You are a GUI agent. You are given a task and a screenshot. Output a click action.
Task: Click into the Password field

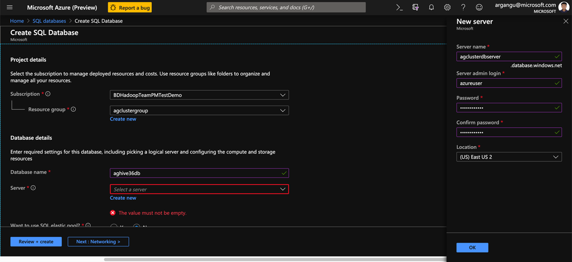point(509,108)
